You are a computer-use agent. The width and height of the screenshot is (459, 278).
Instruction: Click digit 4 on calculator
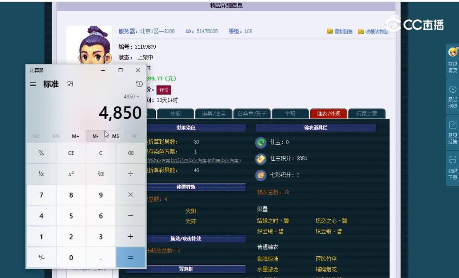click(41, 216)
